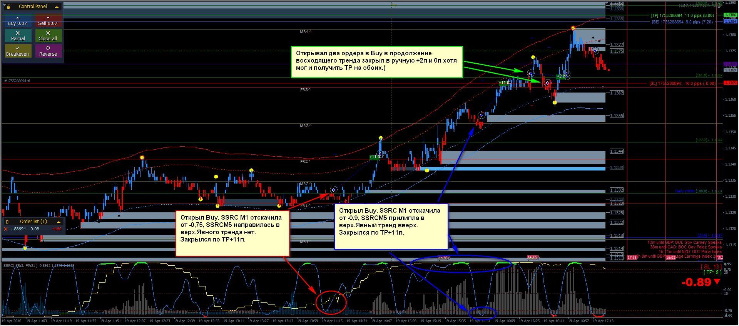The width and height of the screenshot is (739, 326).
Task: Click the 1.1375 zone price label
Action: [x=617, y=51]
